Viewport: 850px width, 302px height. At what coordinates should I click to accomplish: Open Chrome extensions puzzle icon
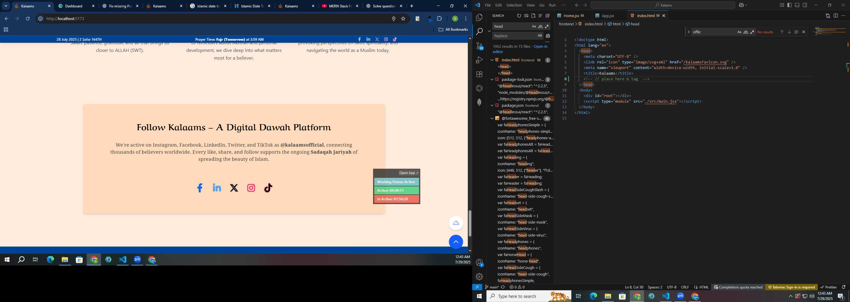(x=439, y=19)
